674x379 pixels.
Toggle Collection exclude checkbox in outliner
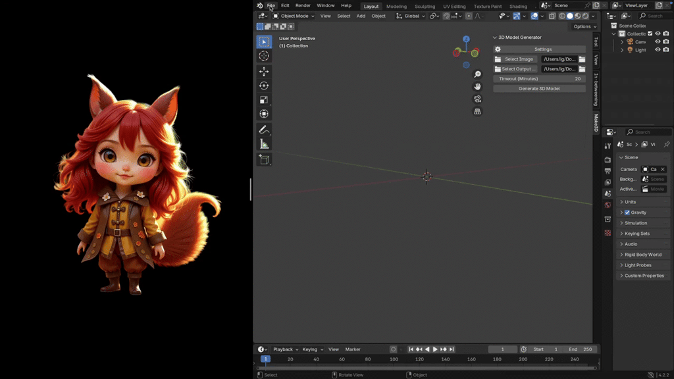[x=650, y=34]
